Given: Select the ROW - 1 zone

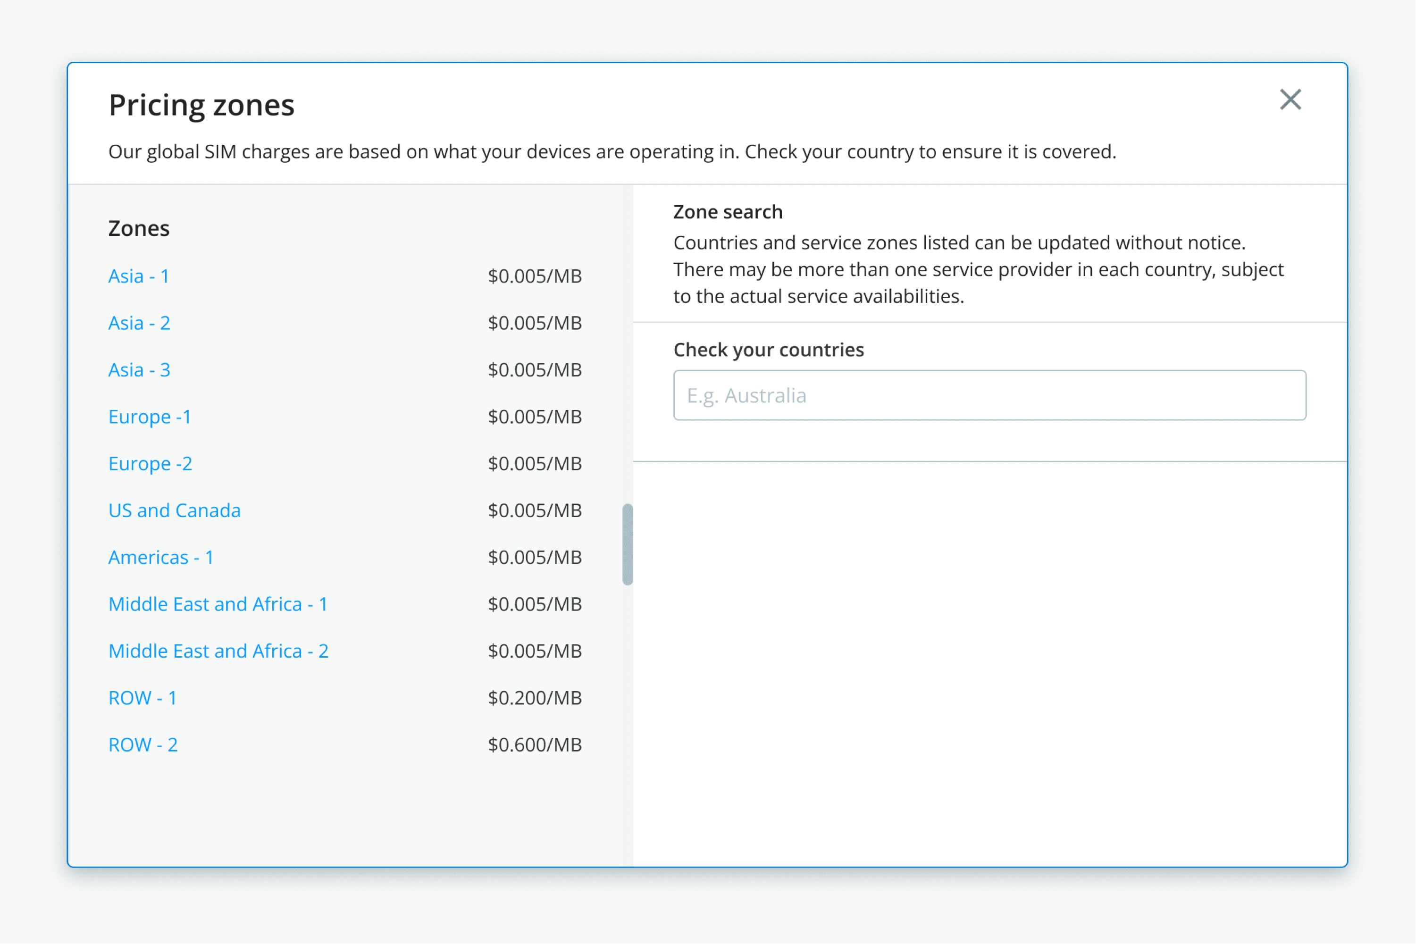Looking at the screenshot, I should (142, 698).
